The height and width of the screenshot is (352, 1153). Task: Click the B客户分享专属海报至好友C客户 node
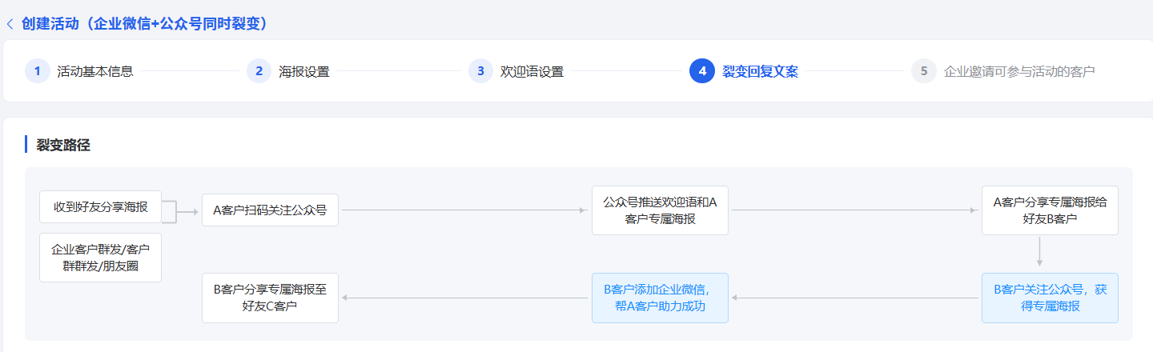[x=270, y=298]
